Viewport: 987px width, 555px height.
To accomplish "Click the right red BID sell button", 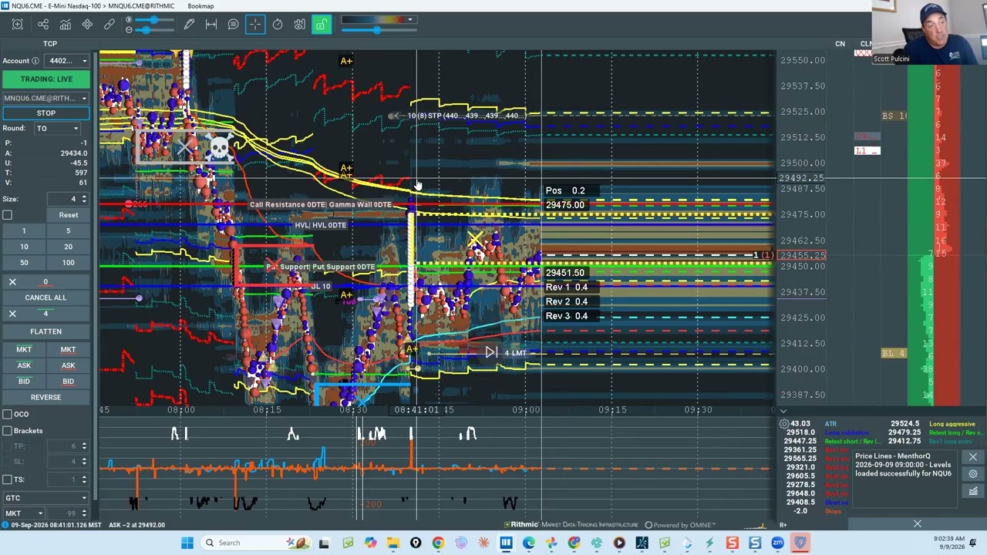I will 68,382.
